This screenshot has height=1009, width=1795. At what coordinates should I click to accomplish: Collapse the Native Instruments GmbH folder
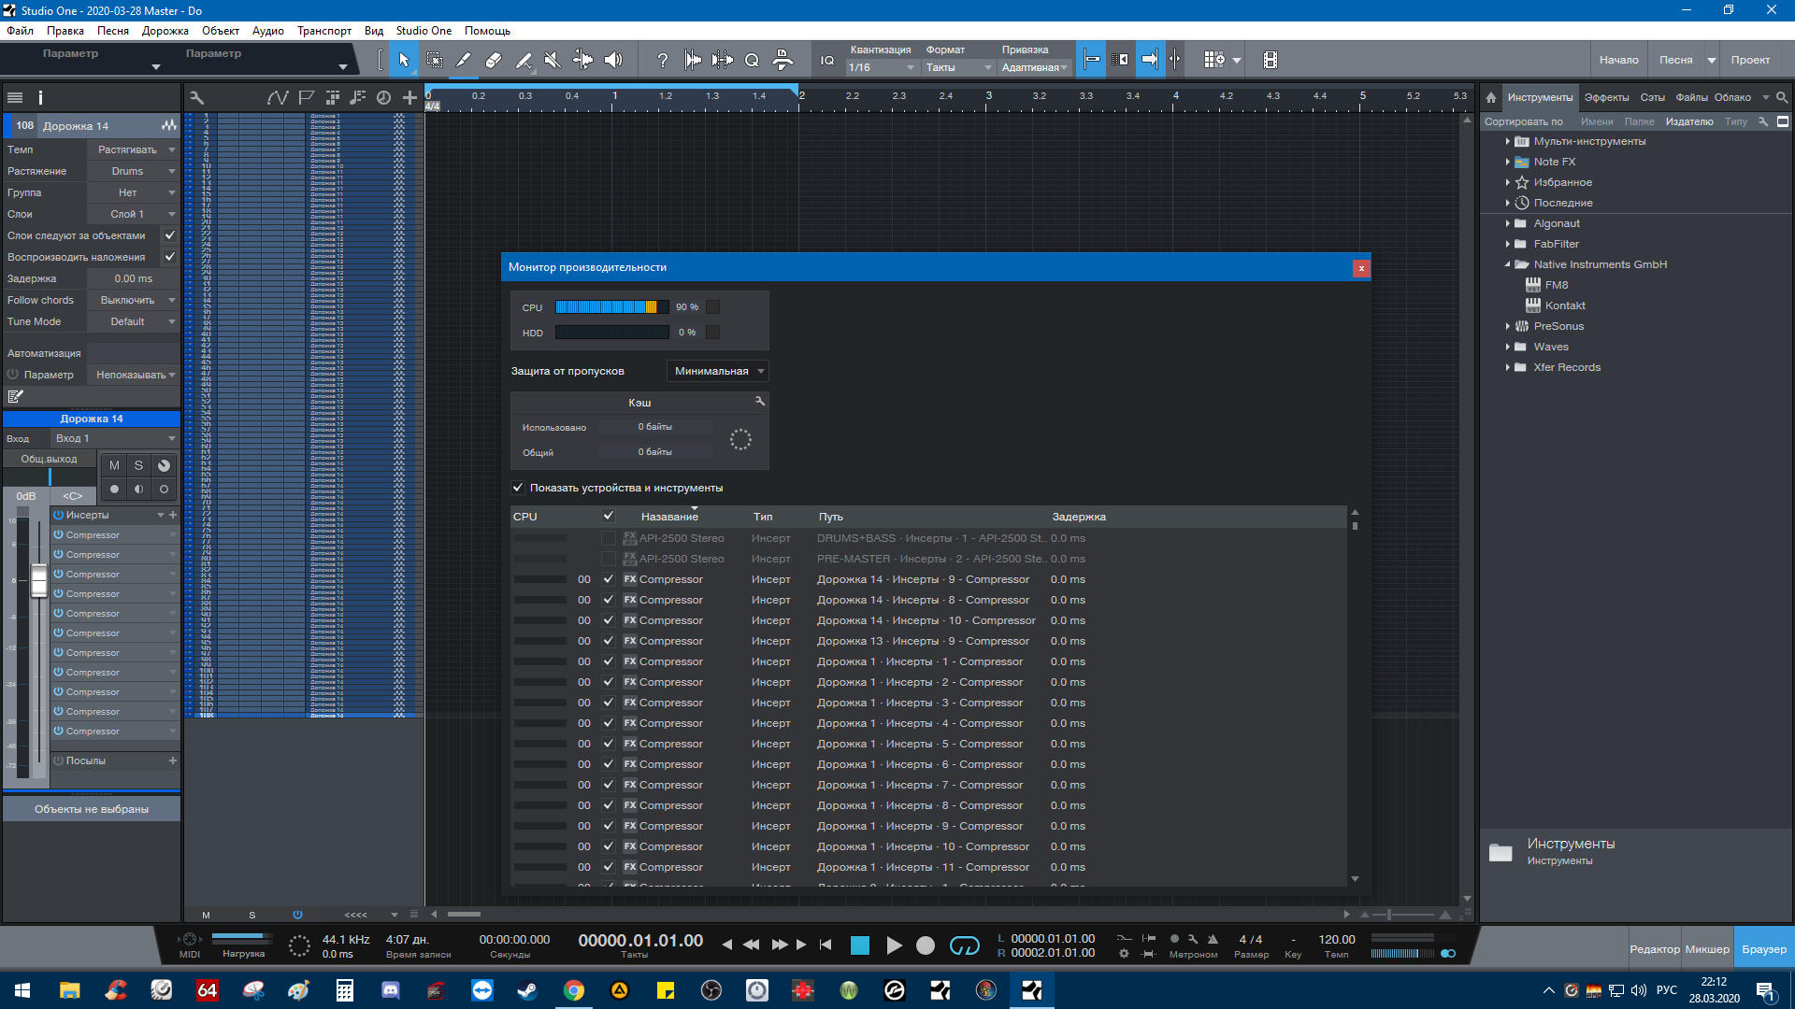1508,264
